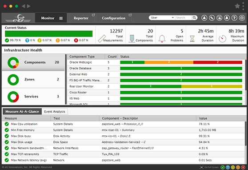Click the External Web component type
248x170 pixels.
pyautogui.click(x=78, y=74)
